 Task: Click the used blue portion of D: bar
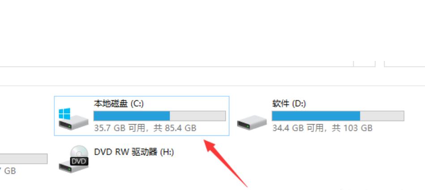tap(316, 116)
